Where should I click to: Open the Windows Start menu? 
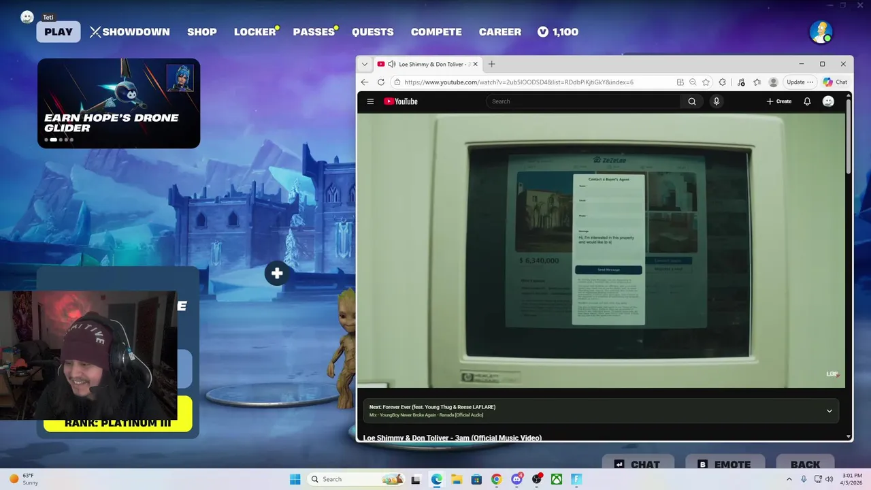[295, 479]
